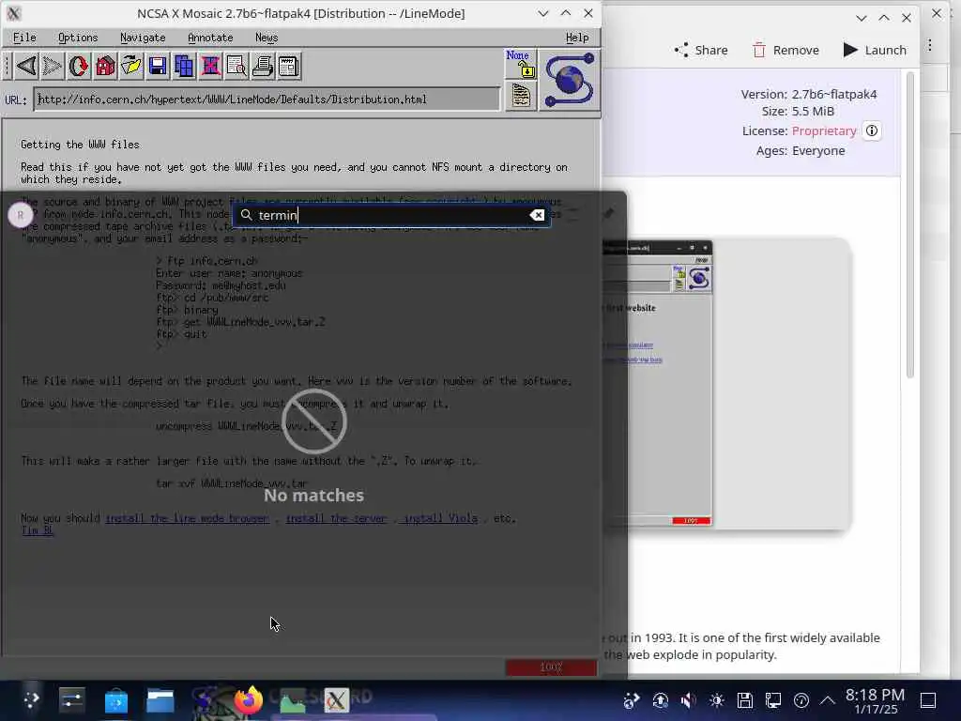
Task: Click Remove to uninstall the app
Action: [x=786, y=51]
